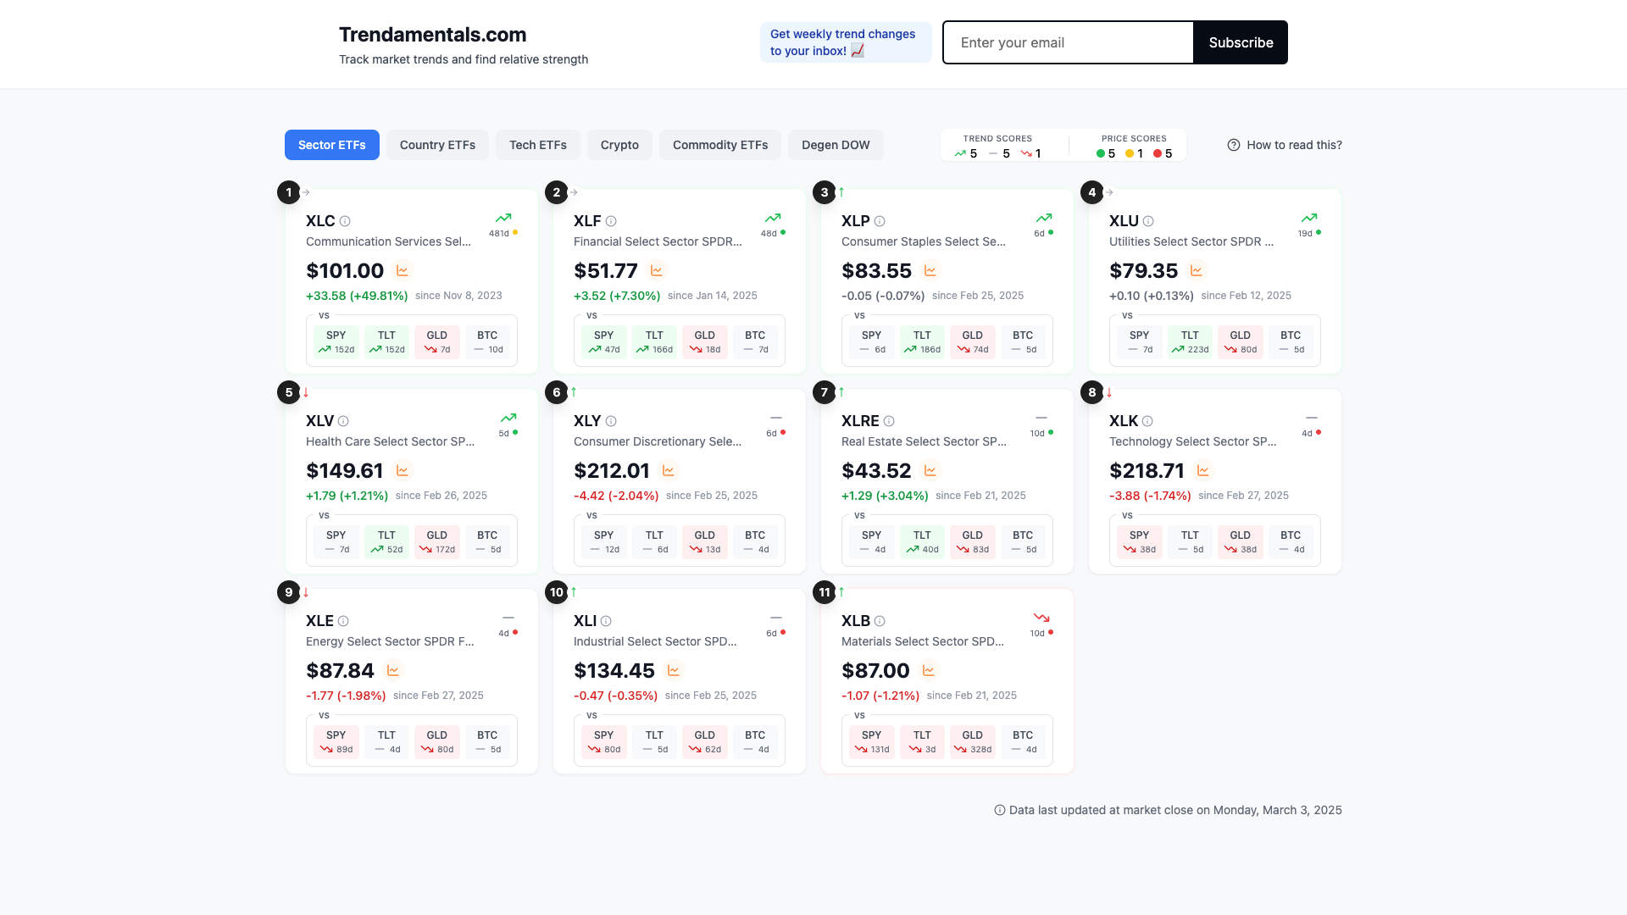Image resolution: width=1627 pixels, height=915 pixels.
Task: Open the chart icon next to XLV price
Action: 403,471
